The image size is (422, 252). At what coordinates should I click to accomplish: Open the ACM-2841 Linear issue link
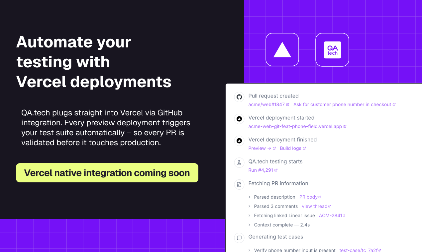330,215
